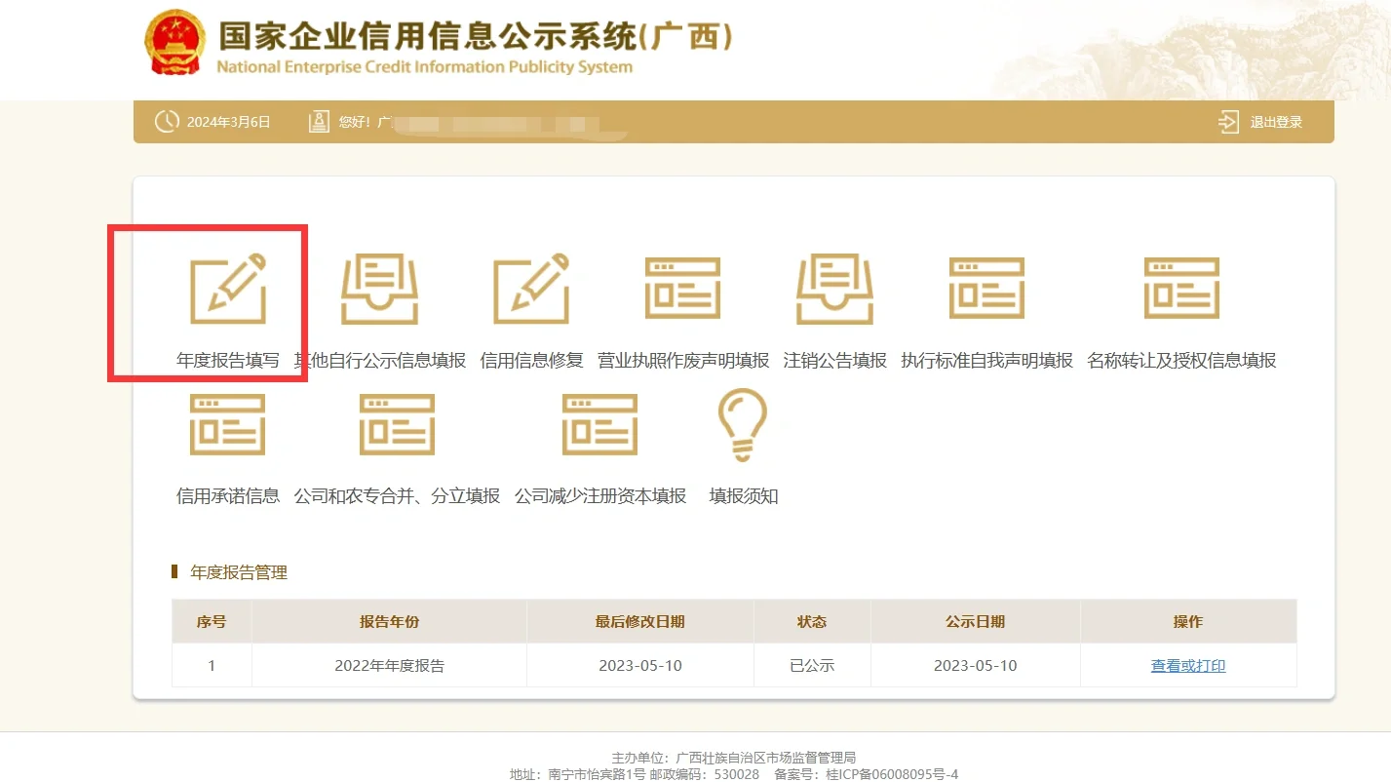The image size is (1391, 782).
Task: Click the 2023-05-10 date under 公示日期
Action: pos(975,666)
